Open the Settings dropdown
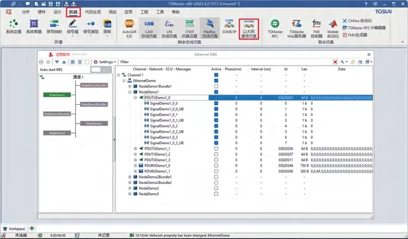The image size is (408, 239). pyautogui.click(x=105, y=62)
